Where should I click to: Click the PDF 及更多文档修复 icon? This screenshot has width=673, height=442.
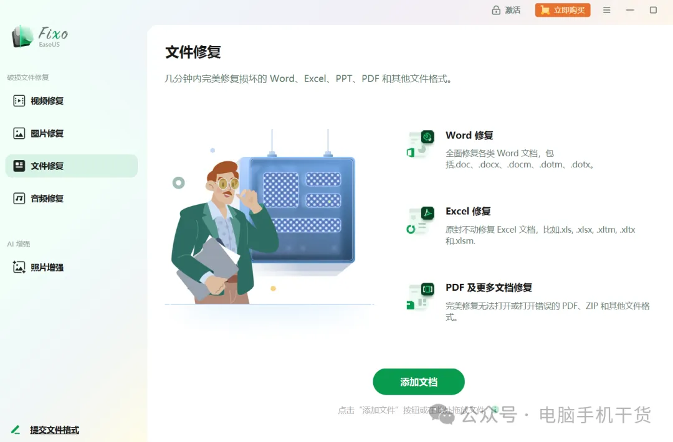pos(420,297)
